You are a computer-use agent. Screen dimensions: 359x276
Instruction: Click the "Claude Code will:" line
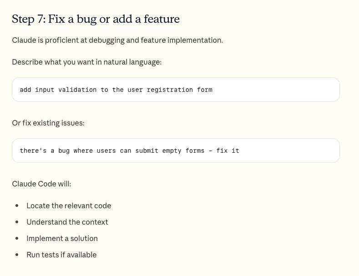point(41,184)
